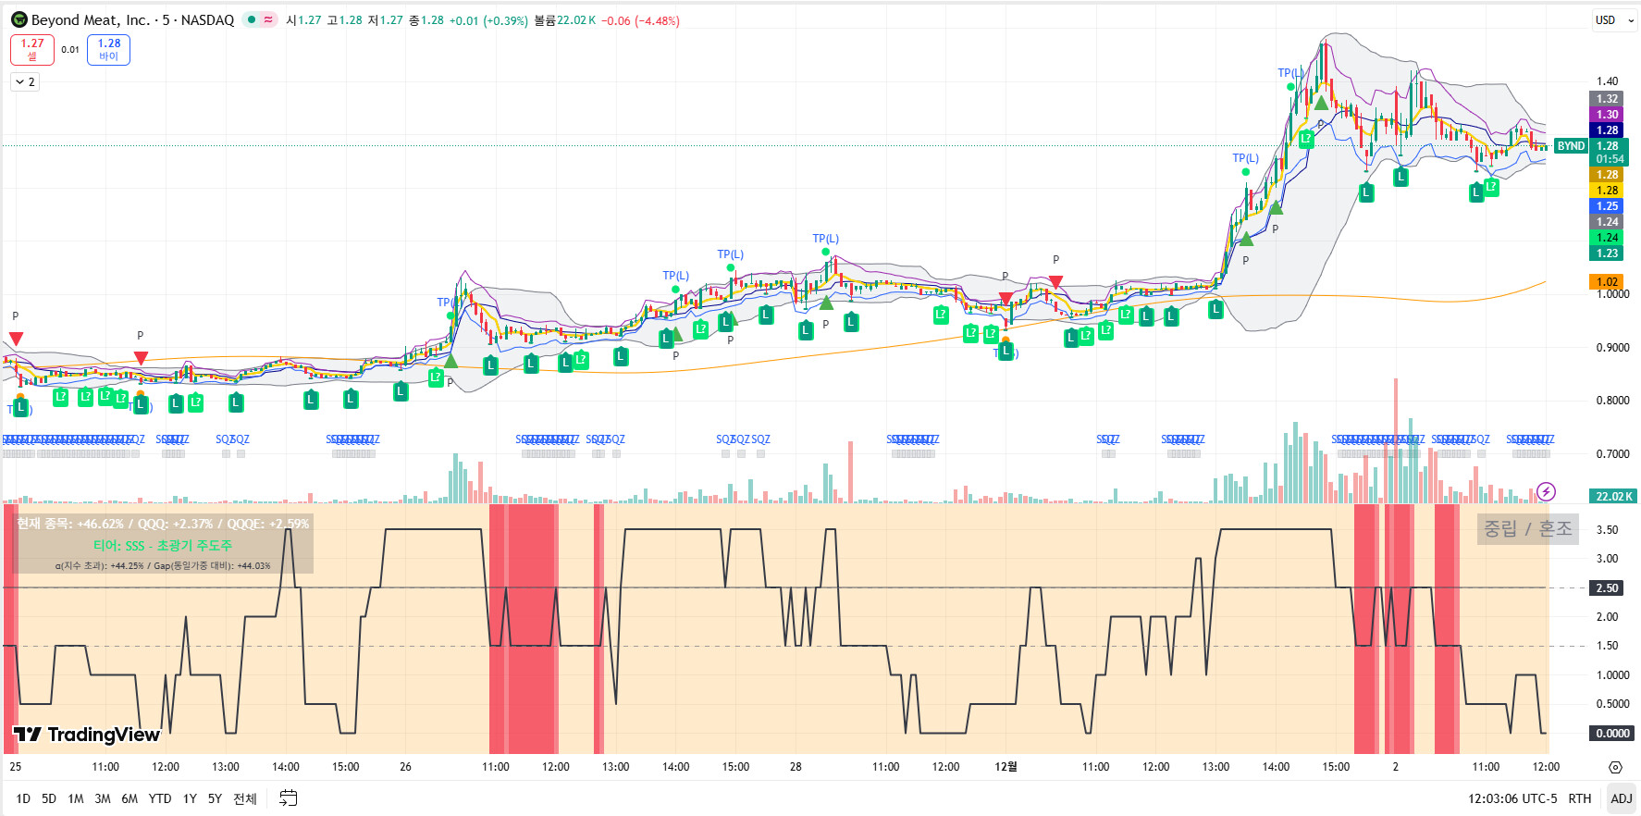Open the 12:03:06 UTC-5 timezone menu
Viewport: 1641px width, 816px height.
coord(1512,798)
